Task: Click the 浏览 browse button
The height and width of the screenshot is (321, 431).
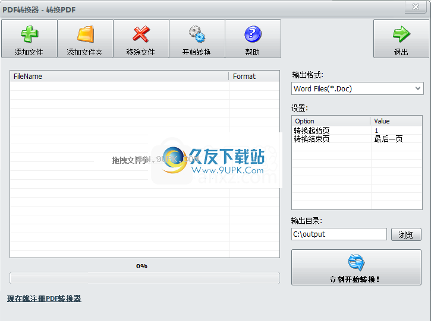Action: coord(406,234)
